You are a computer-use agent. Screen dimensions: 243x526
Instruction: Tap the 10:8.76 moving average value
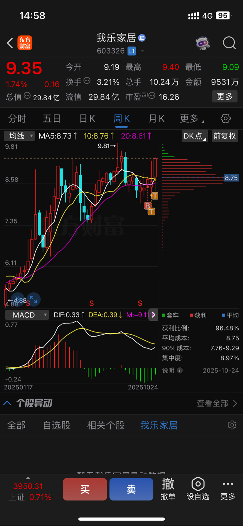[x=99, y=136]
